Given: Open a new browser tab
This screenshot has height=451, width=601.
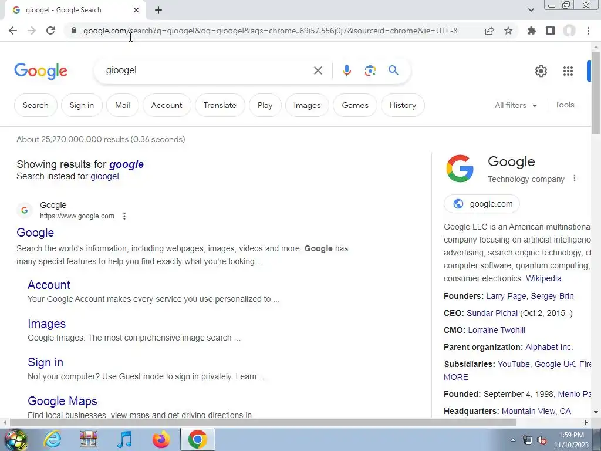Looking at the screenshot, I should click(x=158, y=10).
